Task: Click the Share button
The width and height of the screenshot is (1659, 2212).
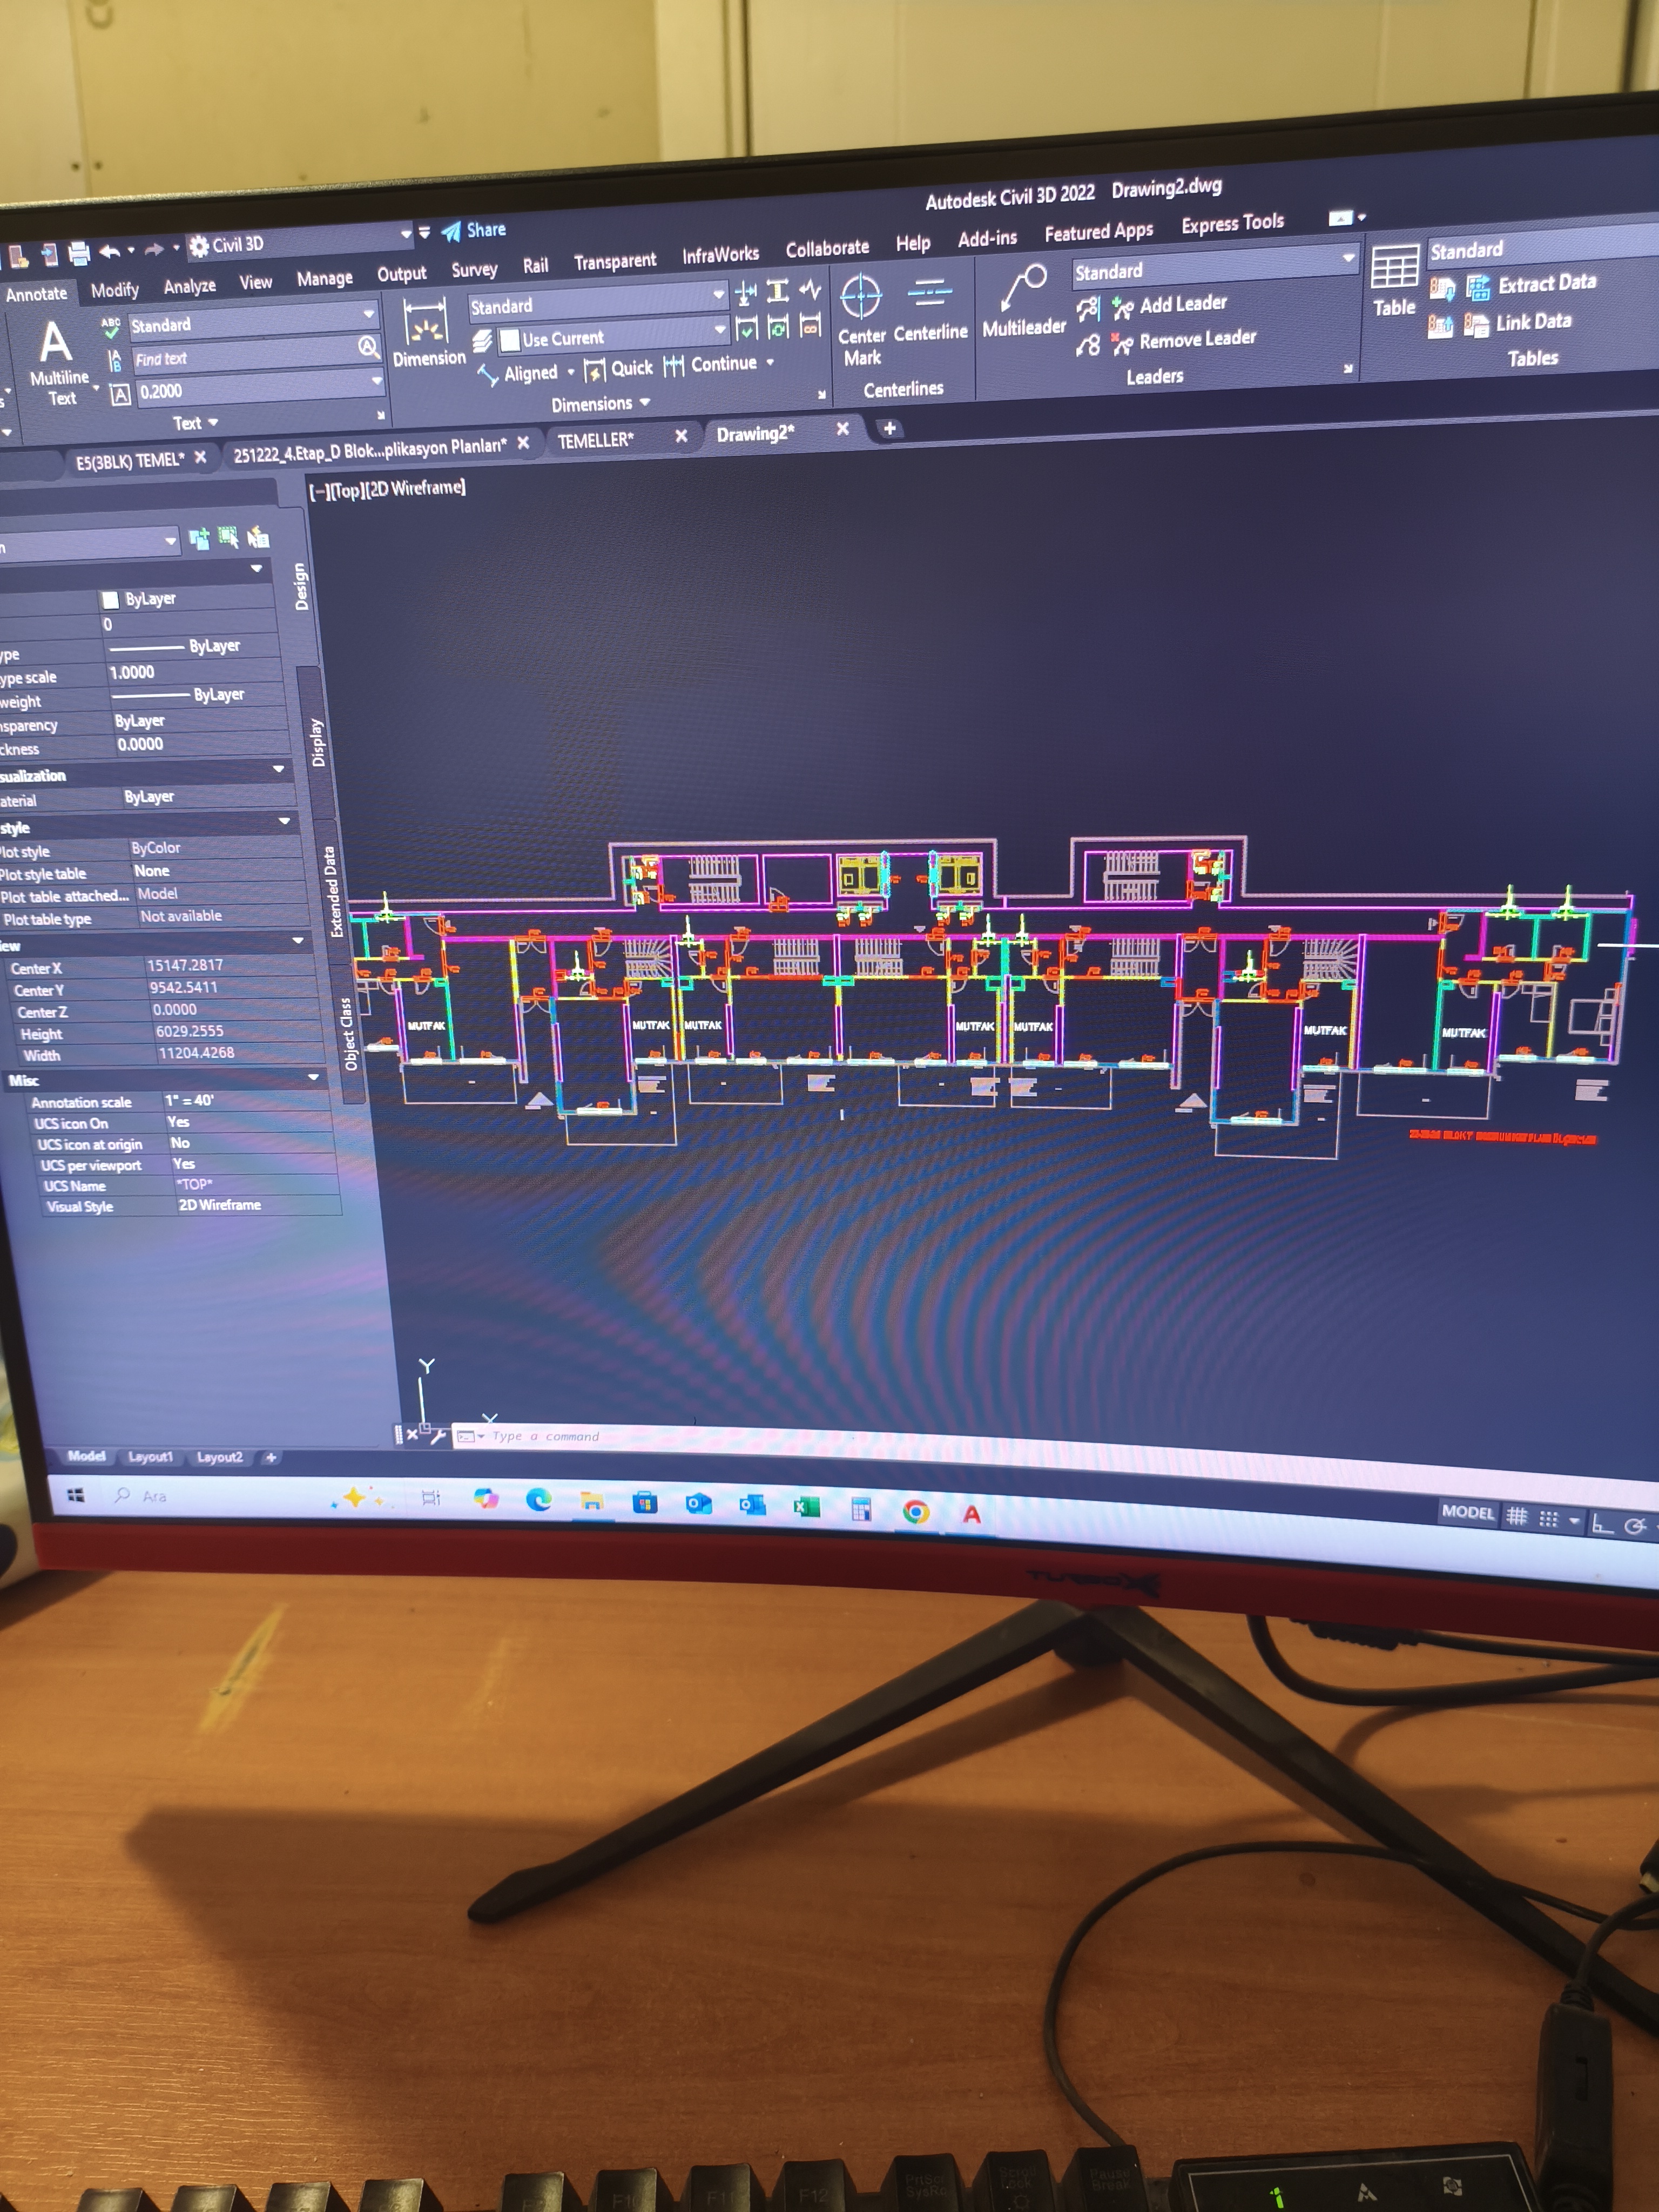Action: coord(474,230)
